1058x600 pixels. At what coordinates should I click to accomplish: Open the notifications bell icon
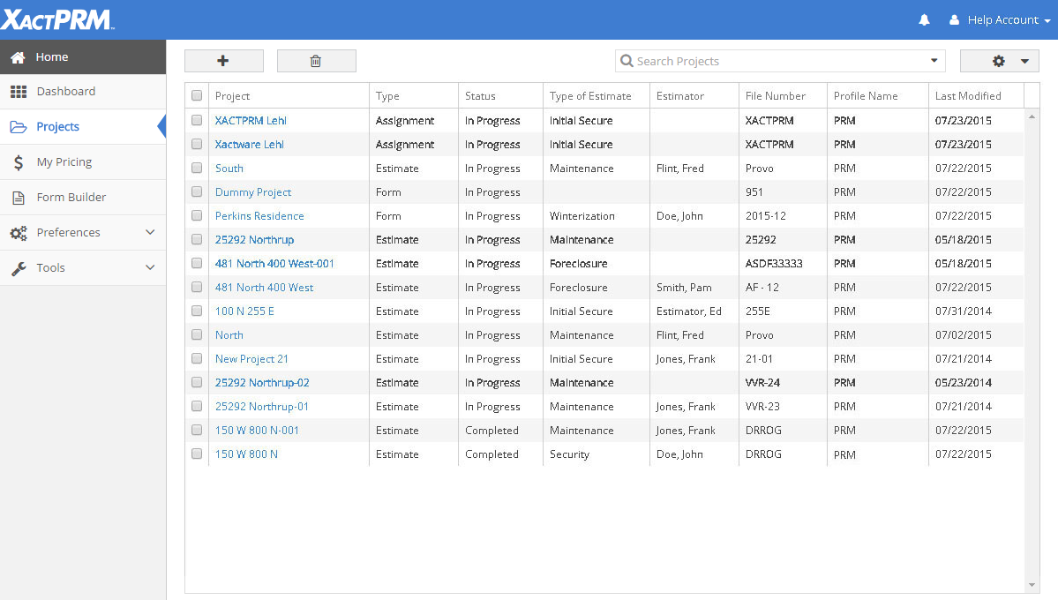(x=924, y=20)
